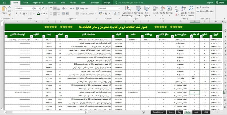
Task: Decrease font size with the smaller A
Action: [46, 9]
